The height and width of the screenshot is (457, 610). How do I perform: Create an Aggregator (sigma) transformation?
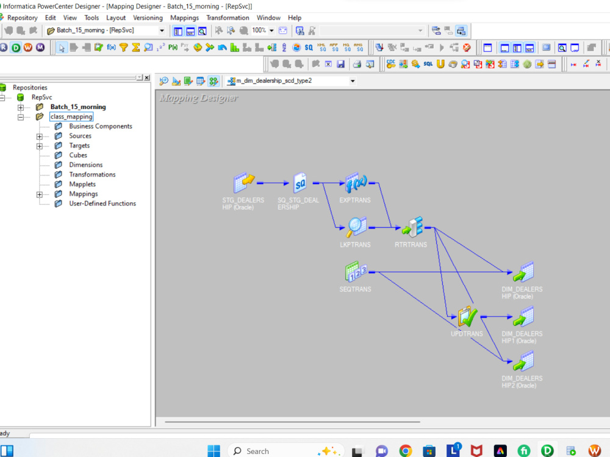click(x=136, y=48)
